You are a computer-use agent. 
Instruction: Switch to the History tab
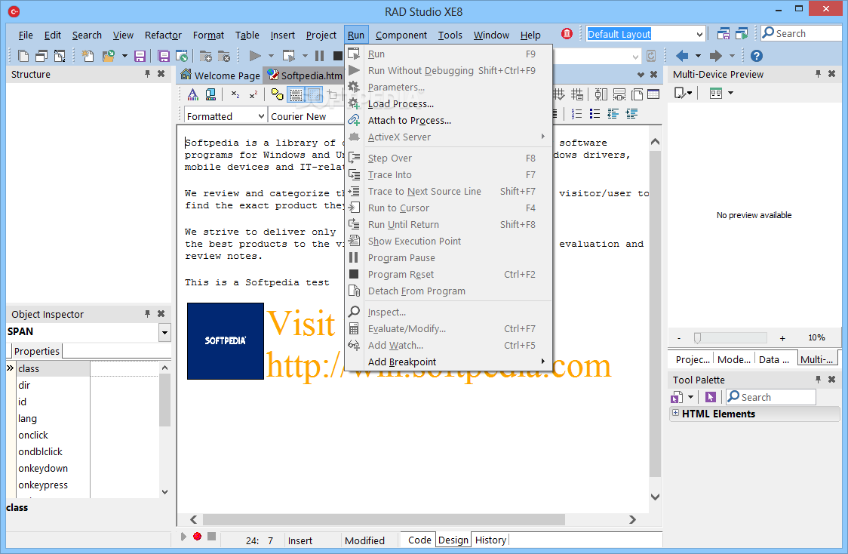(x=490, y=540)
